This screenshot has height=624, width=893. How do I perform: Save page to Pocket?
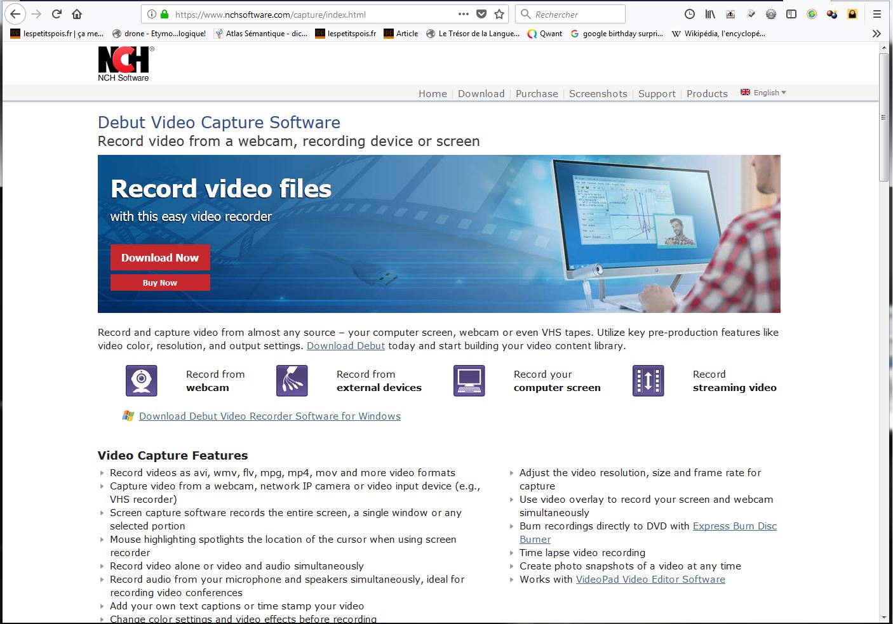click(481, 14)
